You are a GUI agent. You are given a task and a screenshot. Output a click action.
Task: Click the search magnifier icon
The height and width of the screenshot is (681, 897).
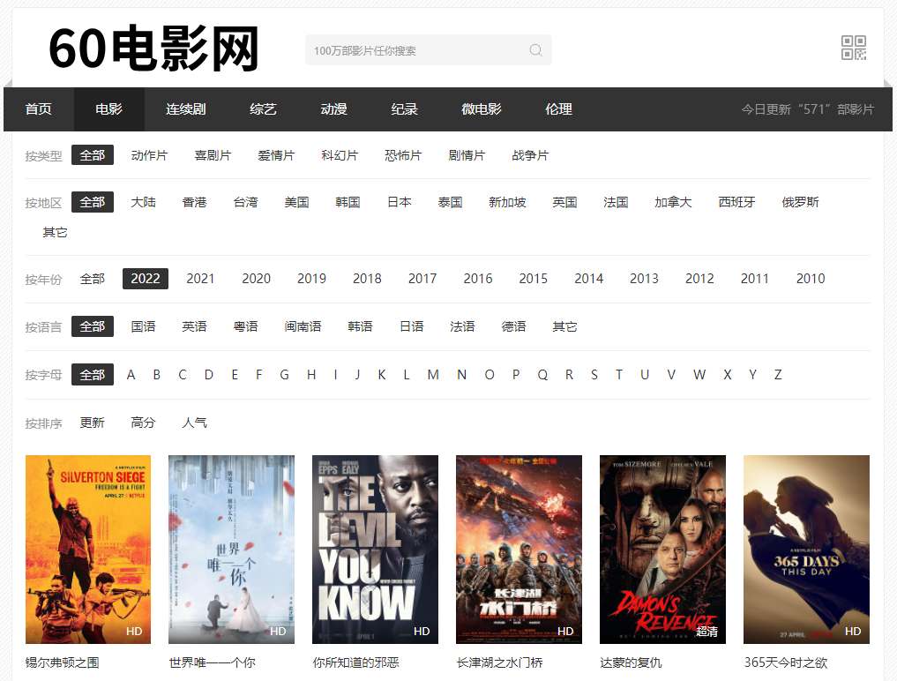[x=535, y=50]
